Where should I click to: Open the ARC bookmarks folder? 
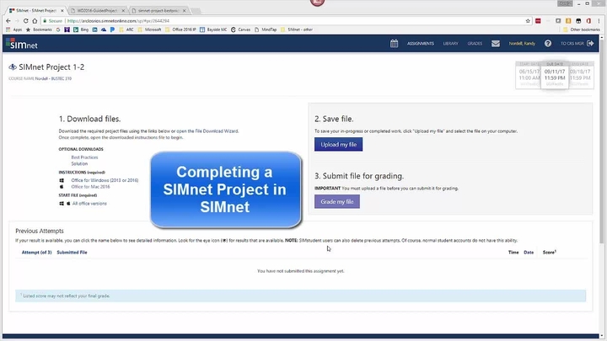pos(126,29)
